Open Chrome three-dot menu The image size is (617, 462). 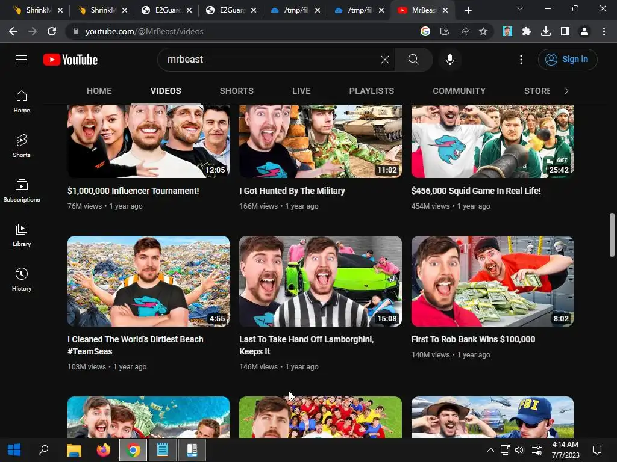(604, 31)
